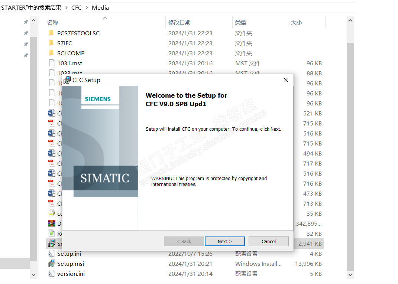Click Next in CFC Setup
The height and width of the screenshot is (284, 398).
[224, 241]
